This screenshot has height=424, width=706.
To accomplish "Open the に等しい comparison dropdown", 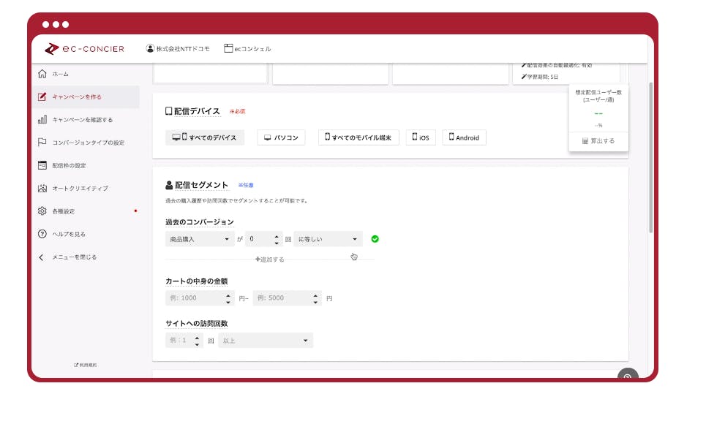I will 328,239.
